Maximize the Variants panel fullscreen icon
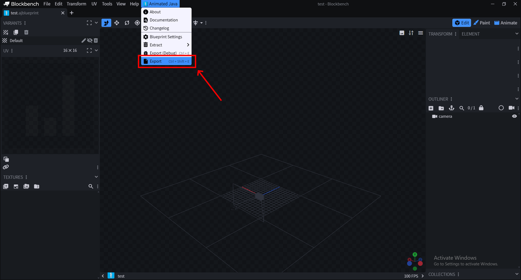This screenshot has width=521, height=280. [x=89, y=23]
